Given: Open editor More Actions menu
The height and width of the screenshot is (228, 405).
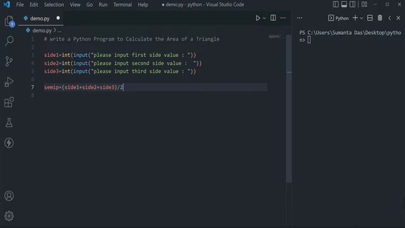Looking at the screenshot, I should click(283, 18).
